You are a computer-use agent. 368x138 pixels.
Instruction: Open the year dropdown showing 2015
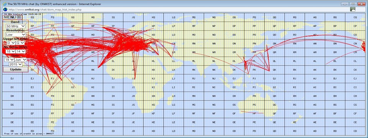pos(15,64)
